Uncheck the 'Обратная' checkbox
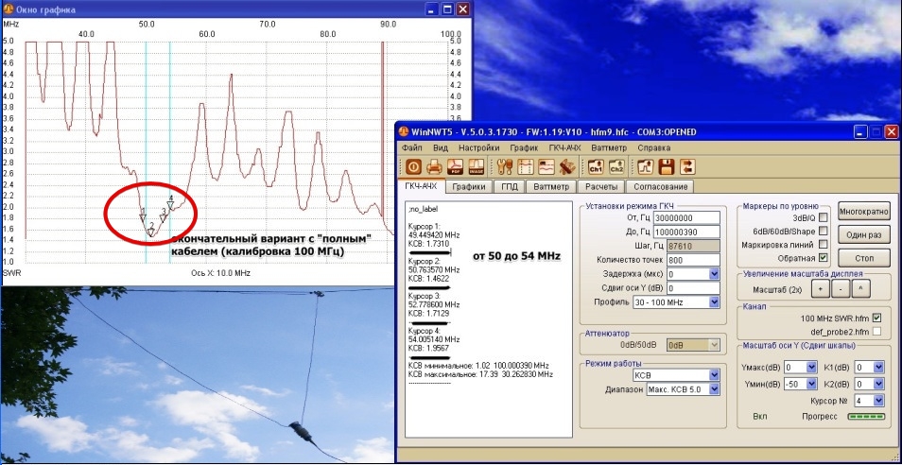 pos(824,257)
